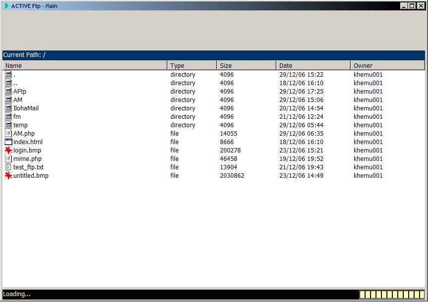
Task: Click the untitled.bmp red image icon
Action: tap(8, 176)
